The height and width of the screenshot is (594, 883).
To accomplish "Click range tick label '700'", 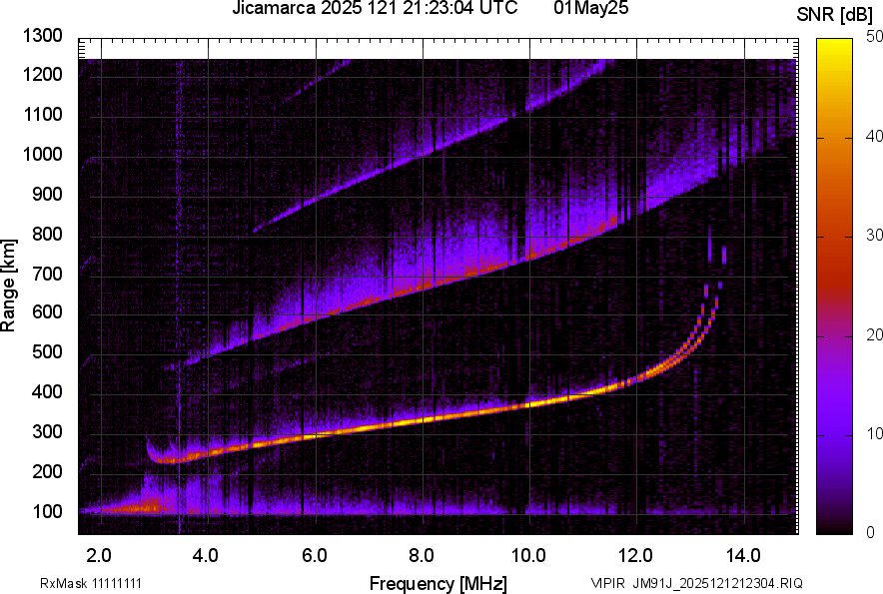I will click(47, 274).
